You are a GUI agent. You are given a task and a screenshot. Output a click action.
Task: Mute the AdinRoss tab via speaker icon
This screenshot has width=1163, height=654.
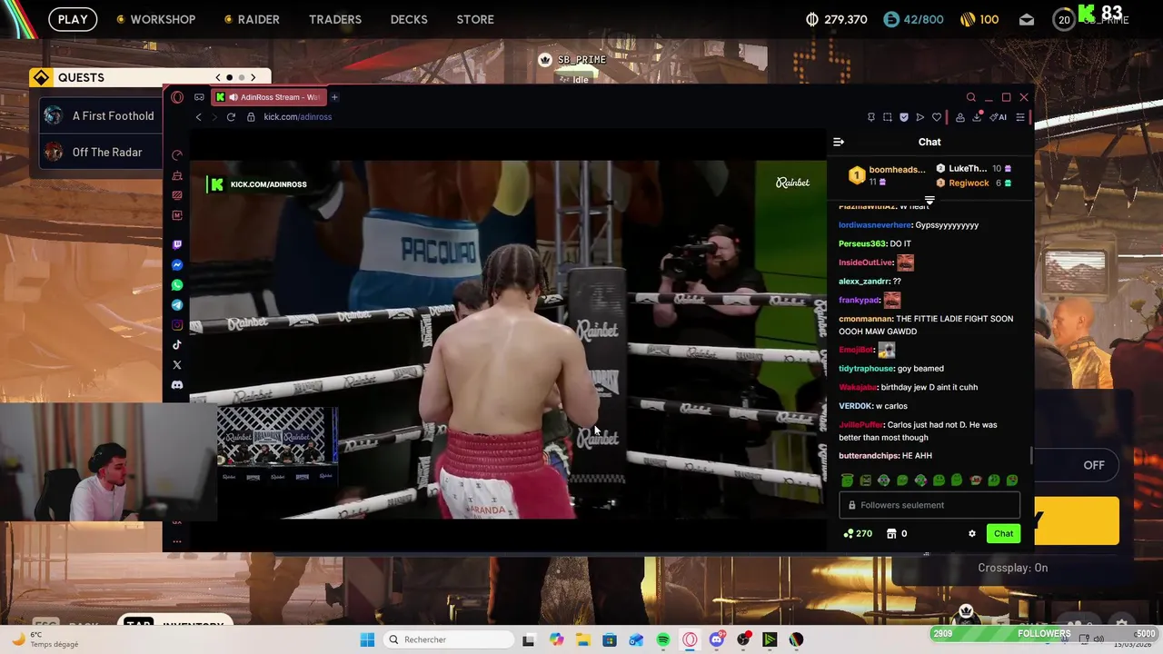click(234, 97)
